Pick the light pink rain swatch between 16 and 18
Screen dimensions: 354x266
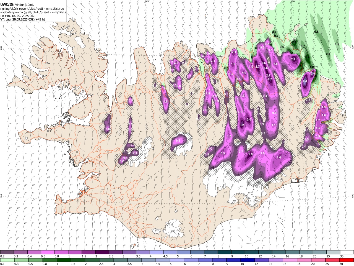pos(290,260)
